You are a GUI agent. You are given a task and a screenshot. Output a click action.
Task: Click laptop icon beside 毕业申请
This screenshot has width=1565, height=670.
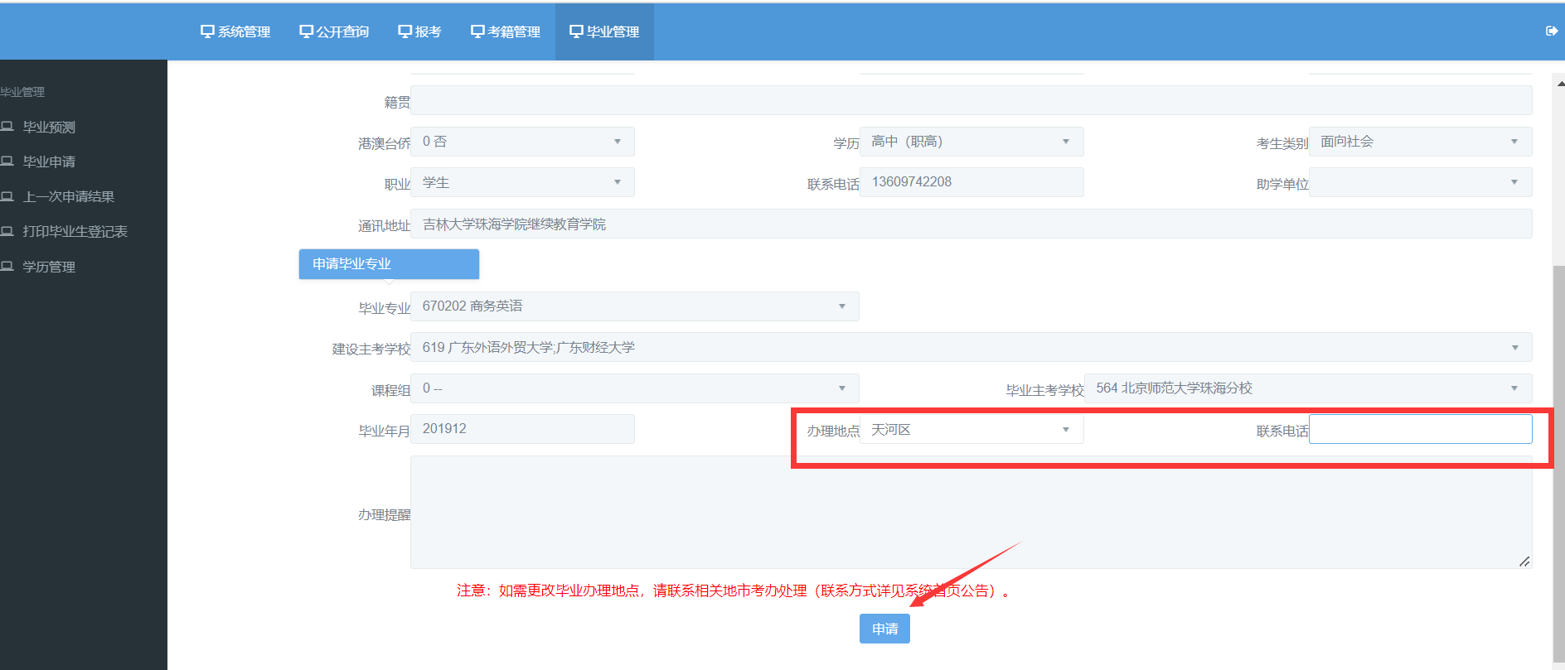click(7, 161)
